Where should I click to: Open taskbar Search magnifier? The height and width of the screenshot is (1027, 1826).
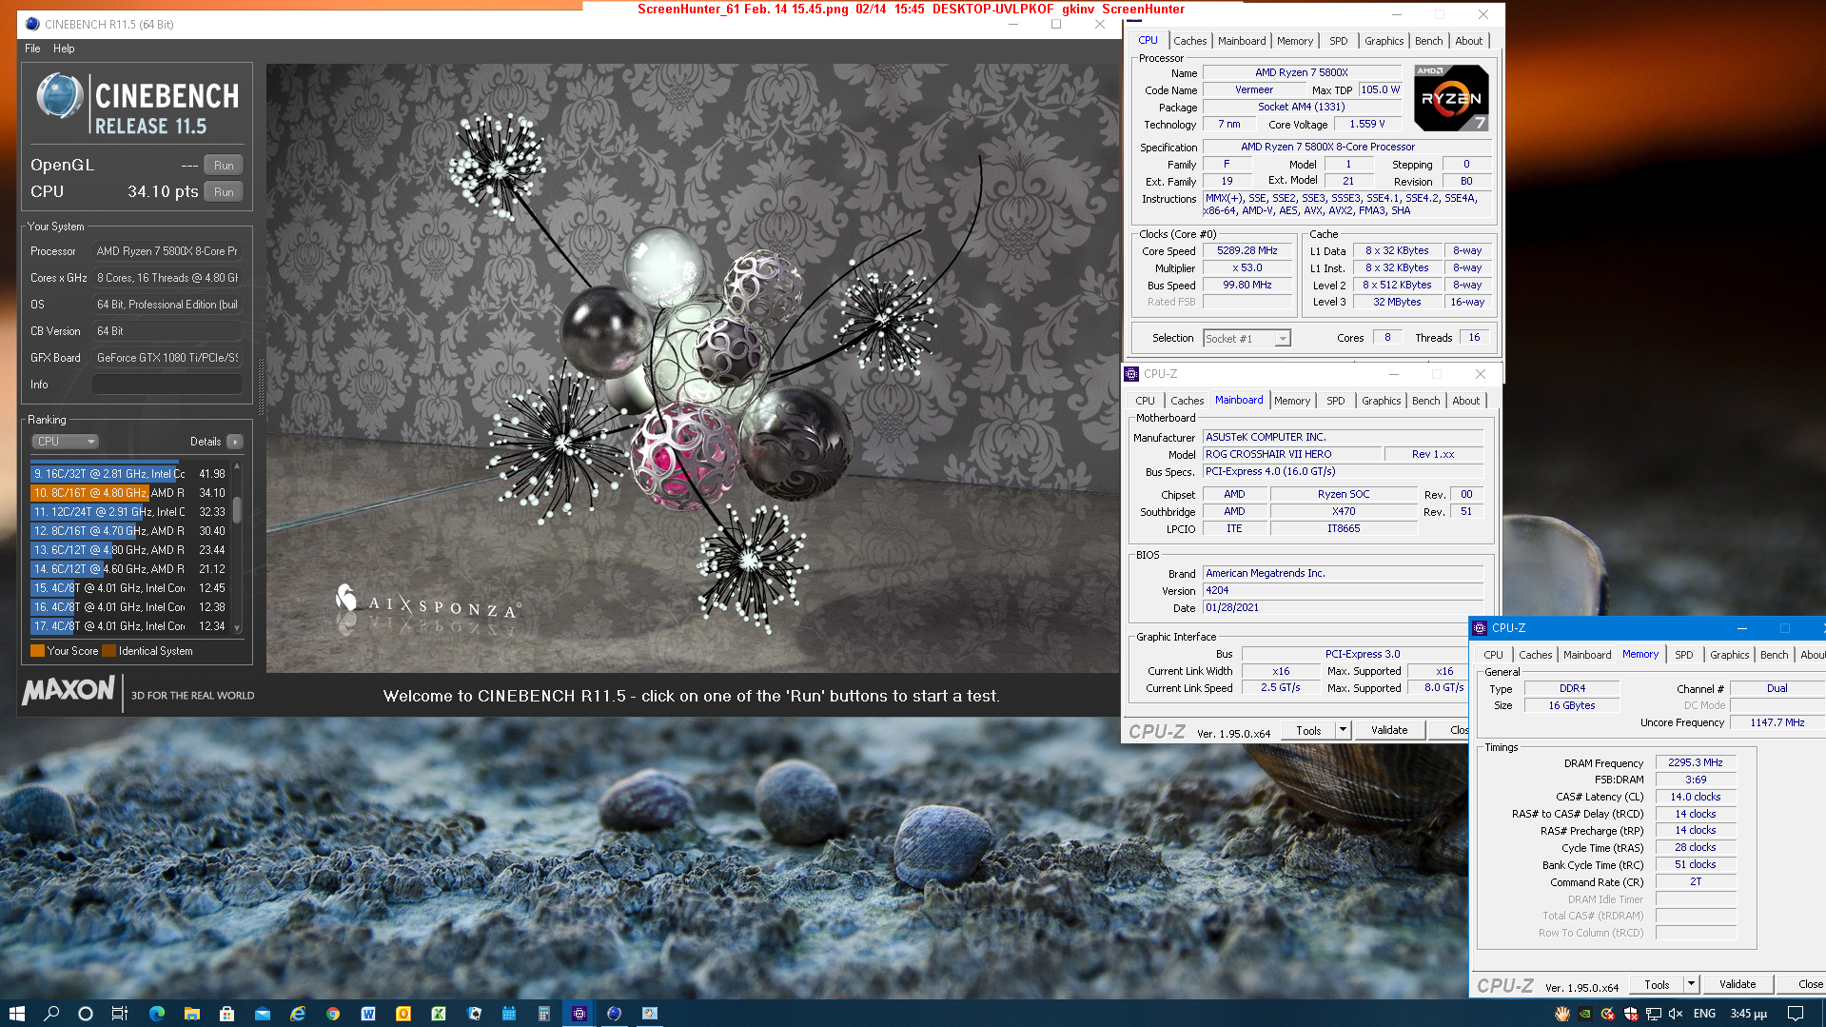(x=51, y=1013)
